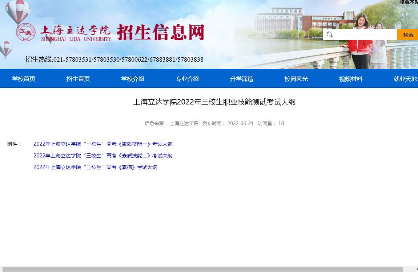Click the 访问量: 18 counter
The width and height of the screenshot is (418, 272).
pos(271,123)
